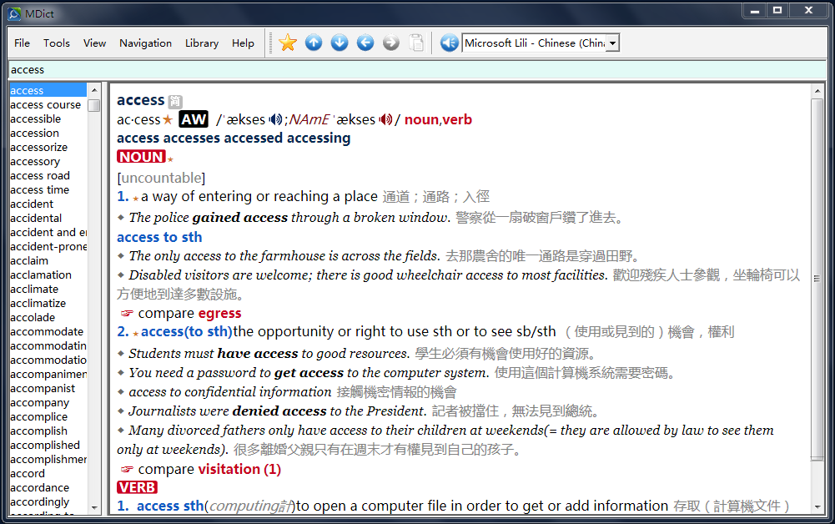
Task: Select 'accident' in the word list
Action: pos(32,204)
